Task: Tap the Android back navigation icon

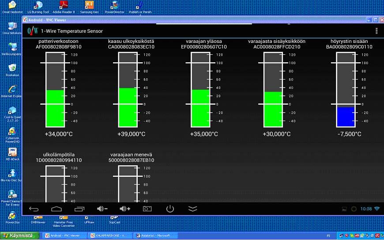Action: pos(34,209)
